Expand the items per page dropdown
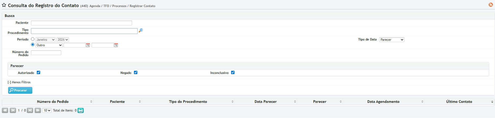Viewport: 495px width, 118px height. point(47,110)
